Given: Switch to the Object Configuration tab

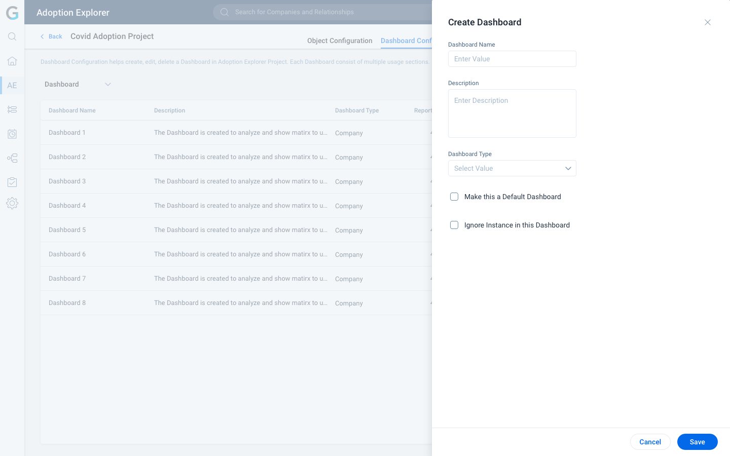Looking at the screenshot, I should click(340, 41).
